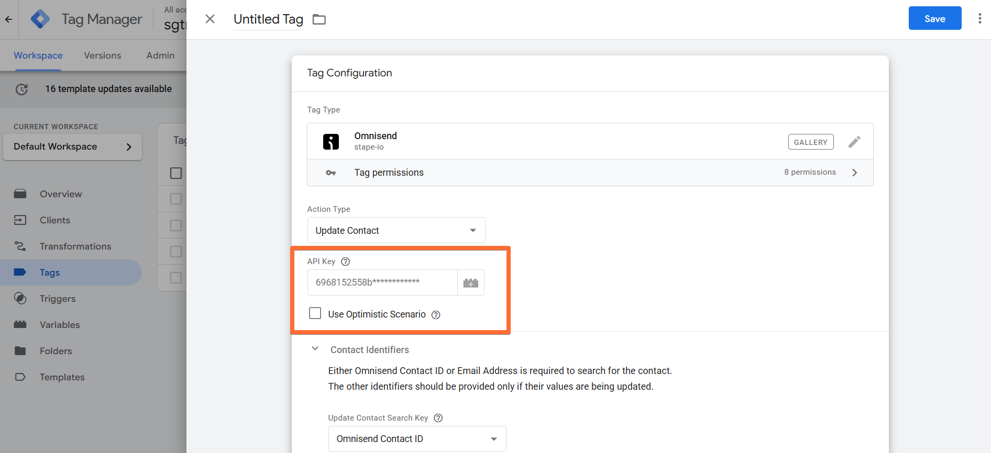This screenshot has width=991, height=453.
Task: Insert variable via API Key brick icon
Action: pyautogui.click(x=471, y=282)
